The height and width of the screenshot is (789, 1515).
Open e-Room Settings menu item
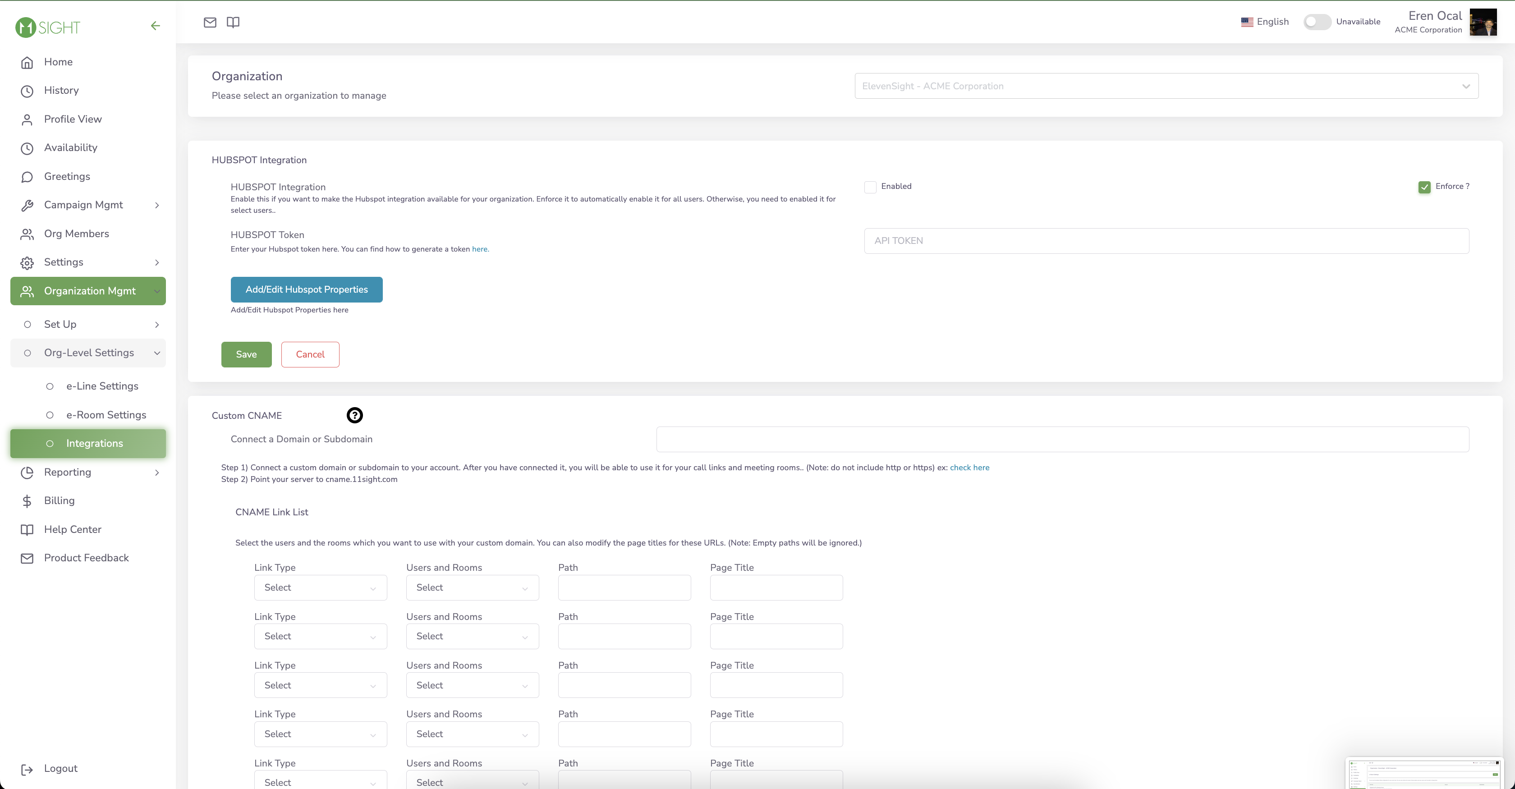87,415
